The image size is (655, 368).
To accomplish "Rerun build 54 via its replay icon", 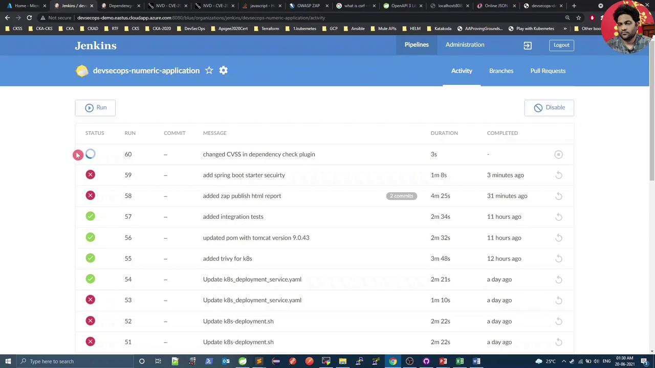I will 559,280.
